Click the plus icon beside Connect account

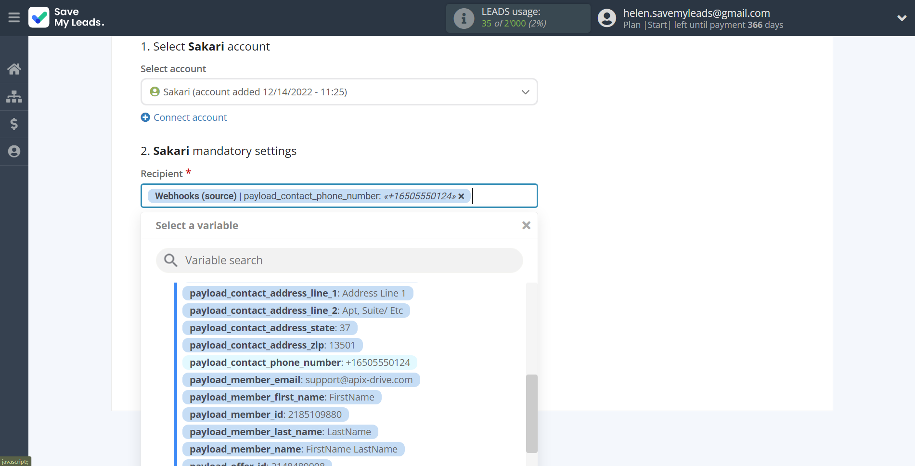[x=145, y=117]
